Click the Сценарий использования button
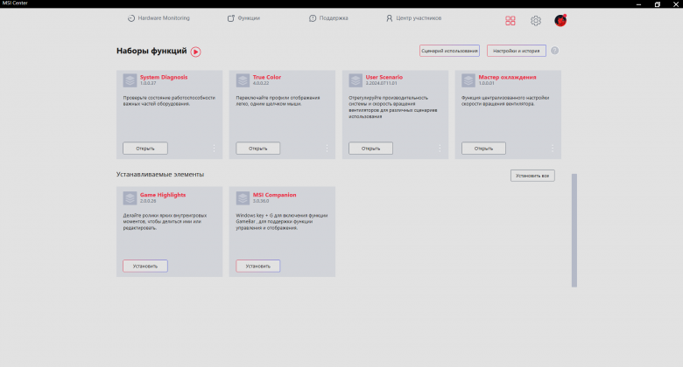This screenshot has height=367, width=683. click(x=449, y=51)
